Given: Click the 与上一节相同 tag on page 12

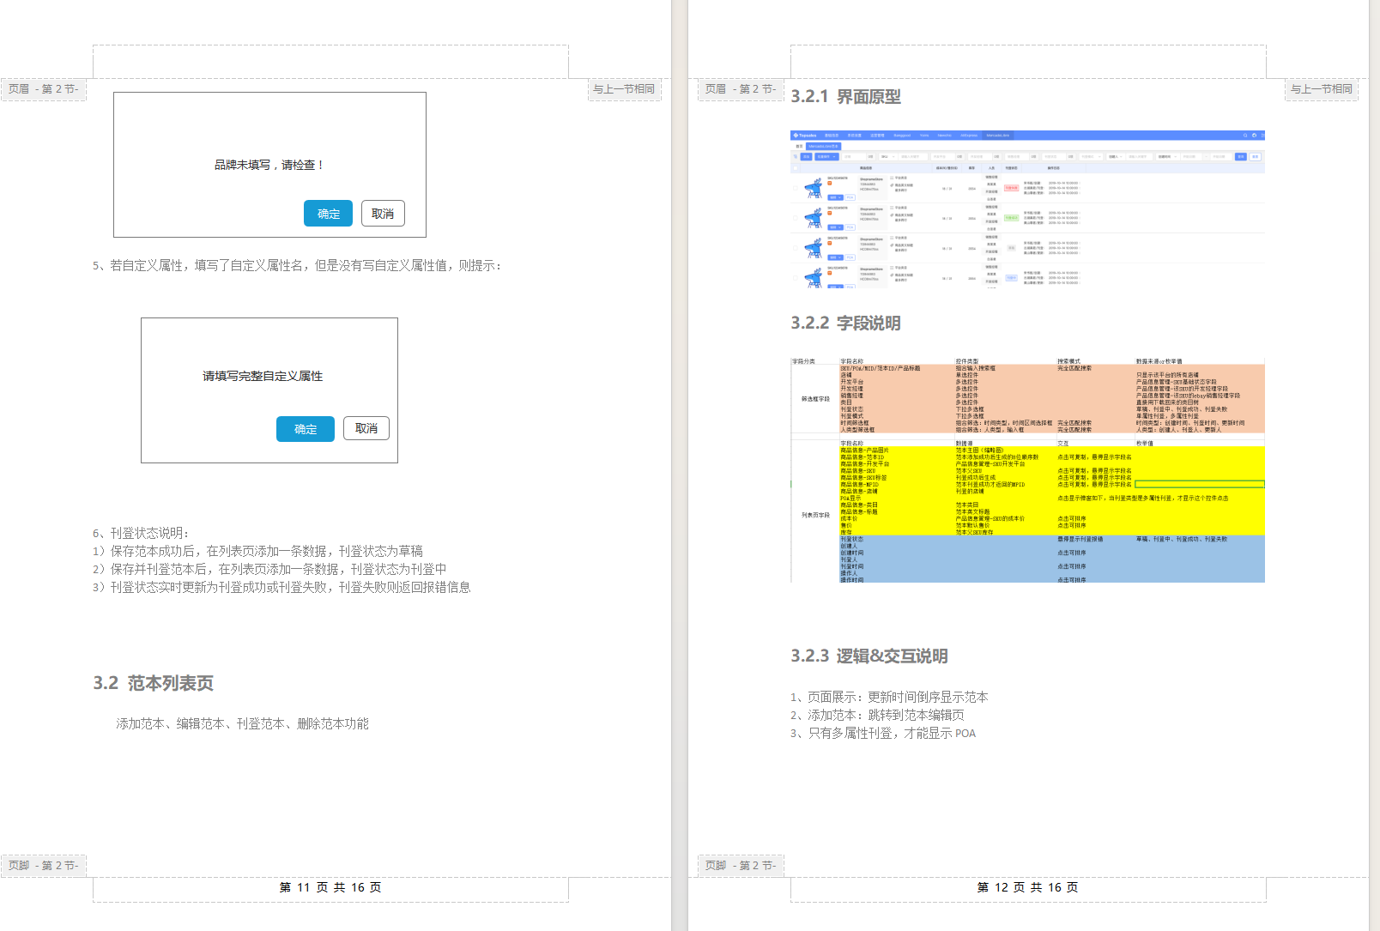Looking at the screenshot, I should [1322, 89].
